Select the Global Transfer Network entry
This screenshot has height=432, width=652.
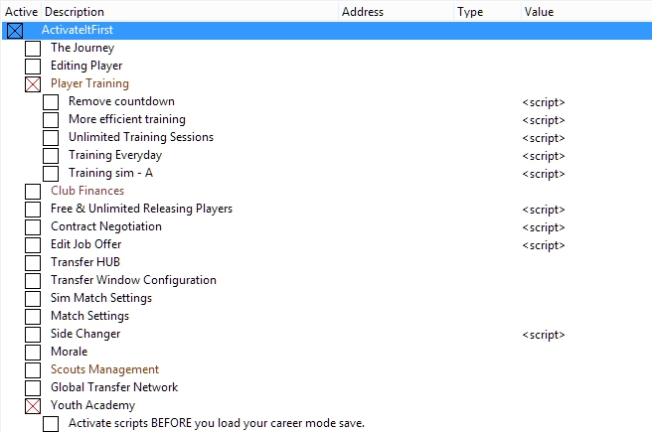click(114, 387)
